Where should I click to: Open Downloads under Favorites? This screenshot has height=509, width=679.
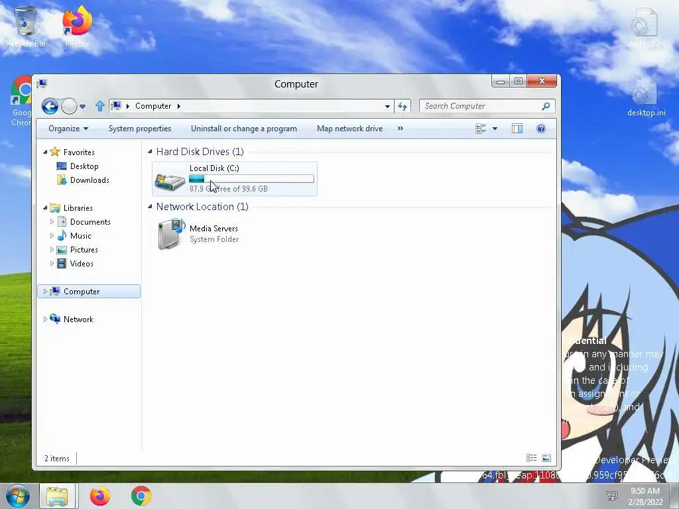pyautogui.click(x=90, y=180)
